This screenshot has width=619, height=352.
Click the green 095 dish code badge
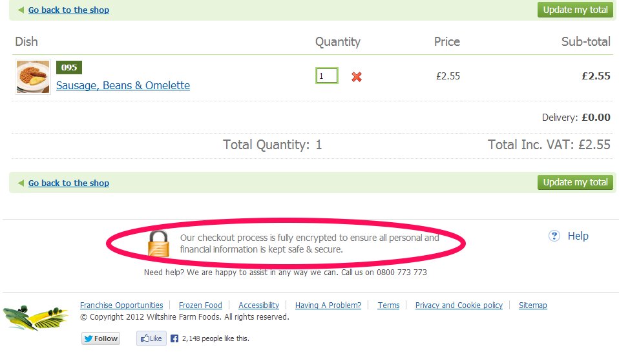tap(69, 67)
